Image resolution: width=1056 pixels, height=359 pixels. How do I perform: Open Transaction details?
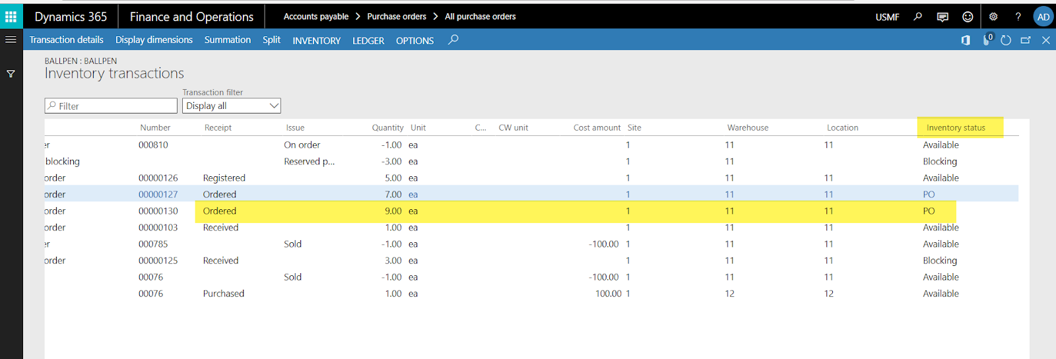(x=67, y=40)
